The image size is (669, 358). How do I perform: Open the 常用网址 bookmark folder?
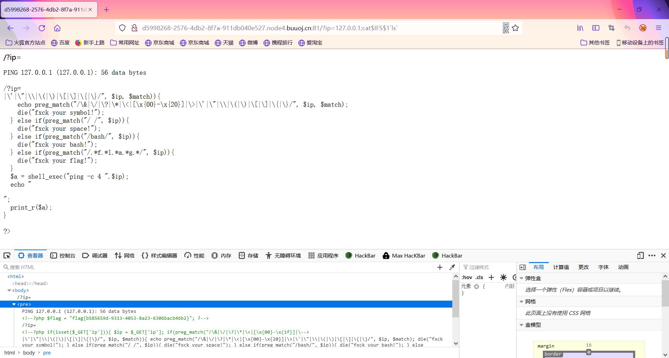pos(125,43)
